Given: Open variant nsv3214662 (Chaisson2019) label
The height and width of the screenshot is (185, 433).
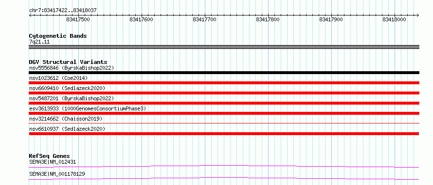Looking at the screenshot, I should [66, 119].
